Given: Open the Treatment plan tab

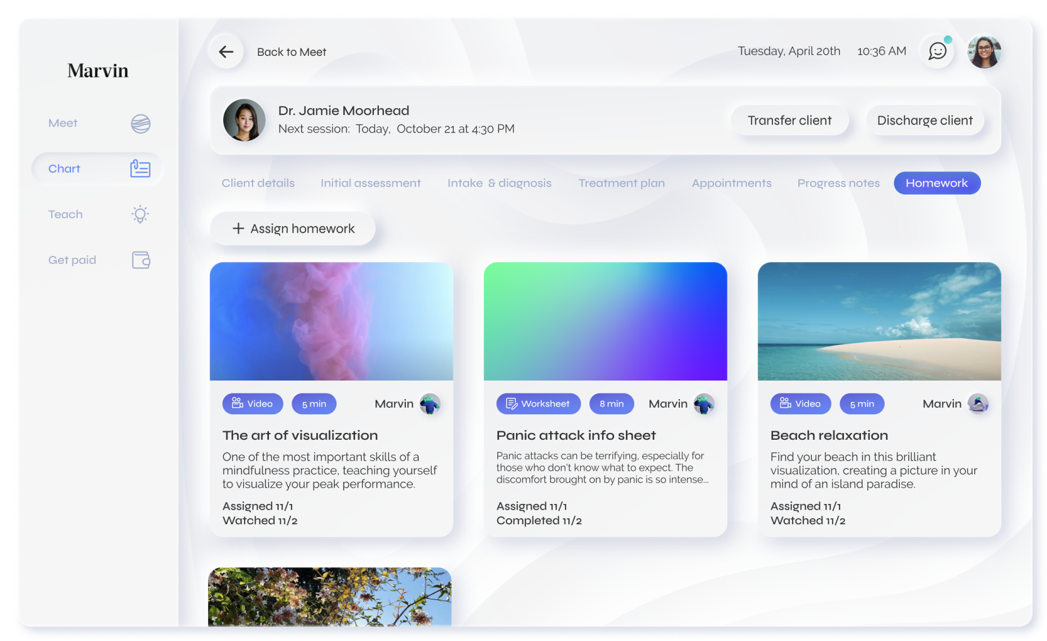Looking at the screenshot, I should 621,183.
